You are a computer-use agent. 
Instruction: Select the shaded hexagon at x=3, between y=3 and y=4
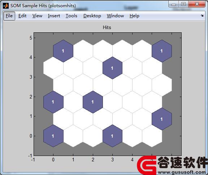coord(113,68)
